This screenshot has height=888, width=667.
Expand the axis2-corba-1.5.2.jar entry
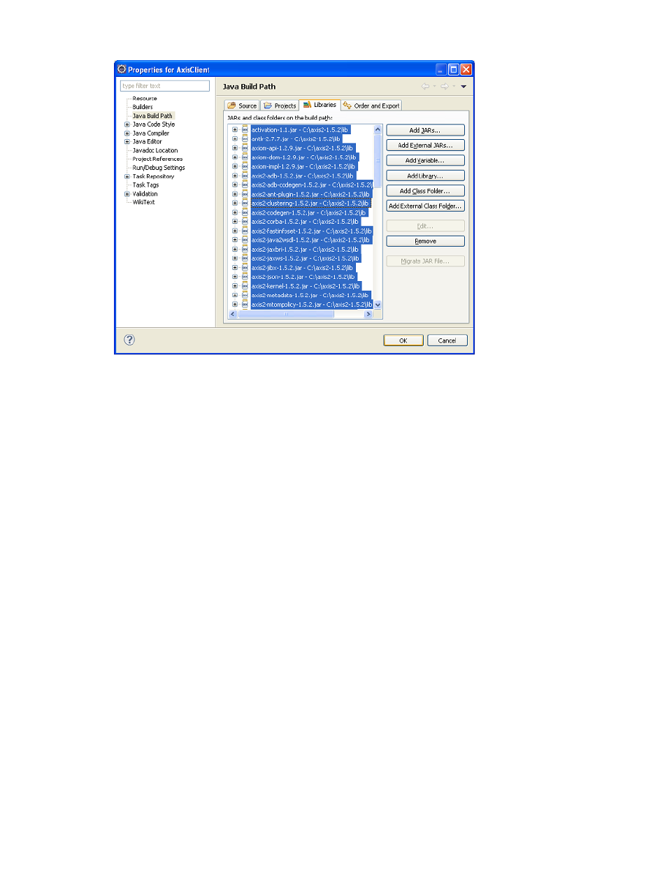point(235,222)
